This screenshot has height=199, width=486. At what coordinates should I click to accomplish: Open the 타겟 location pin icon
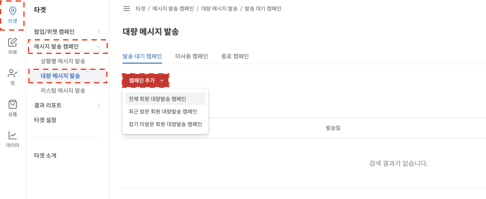pyautogui.click(x=13, y=11)
